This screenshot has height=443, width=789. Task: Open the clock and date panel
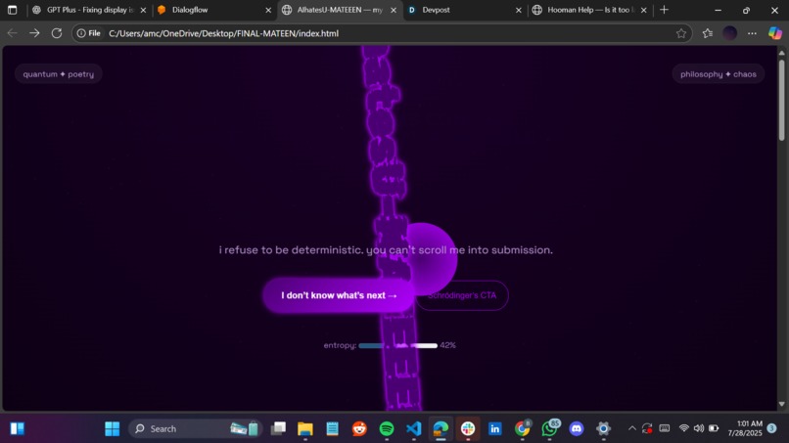tap(745, 428)
